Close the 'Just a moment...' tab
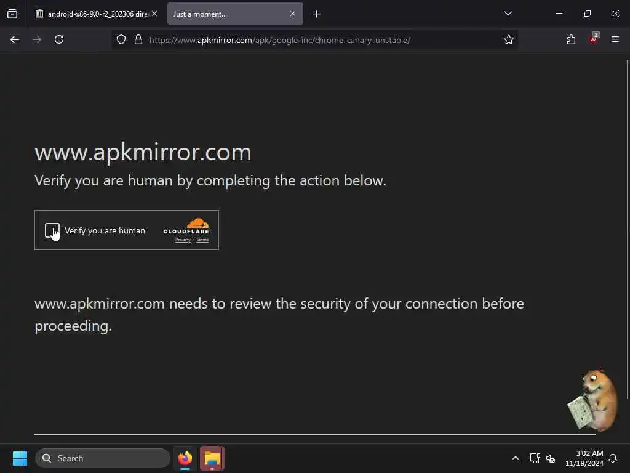 [292, 14]
